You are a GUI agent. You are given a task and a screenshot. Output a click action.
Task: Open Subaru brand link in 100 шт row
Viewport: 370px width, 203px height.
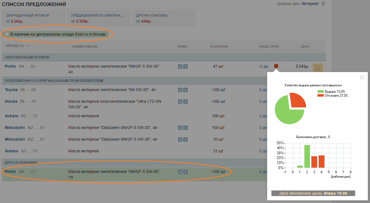pos(11,116)
